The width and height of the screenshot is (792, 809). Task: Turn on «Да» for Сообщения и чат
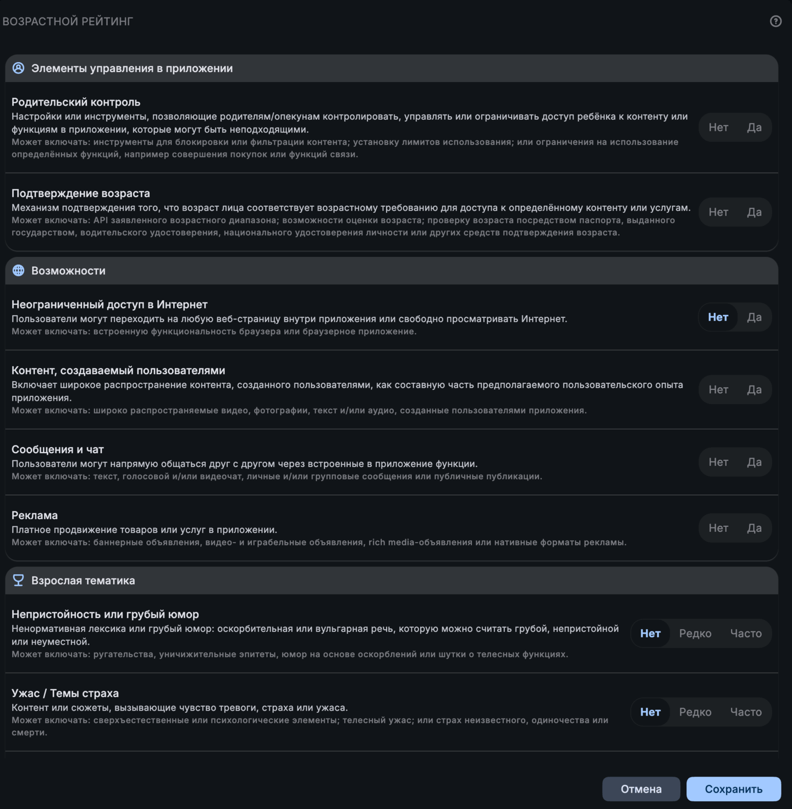pos(754,462)
